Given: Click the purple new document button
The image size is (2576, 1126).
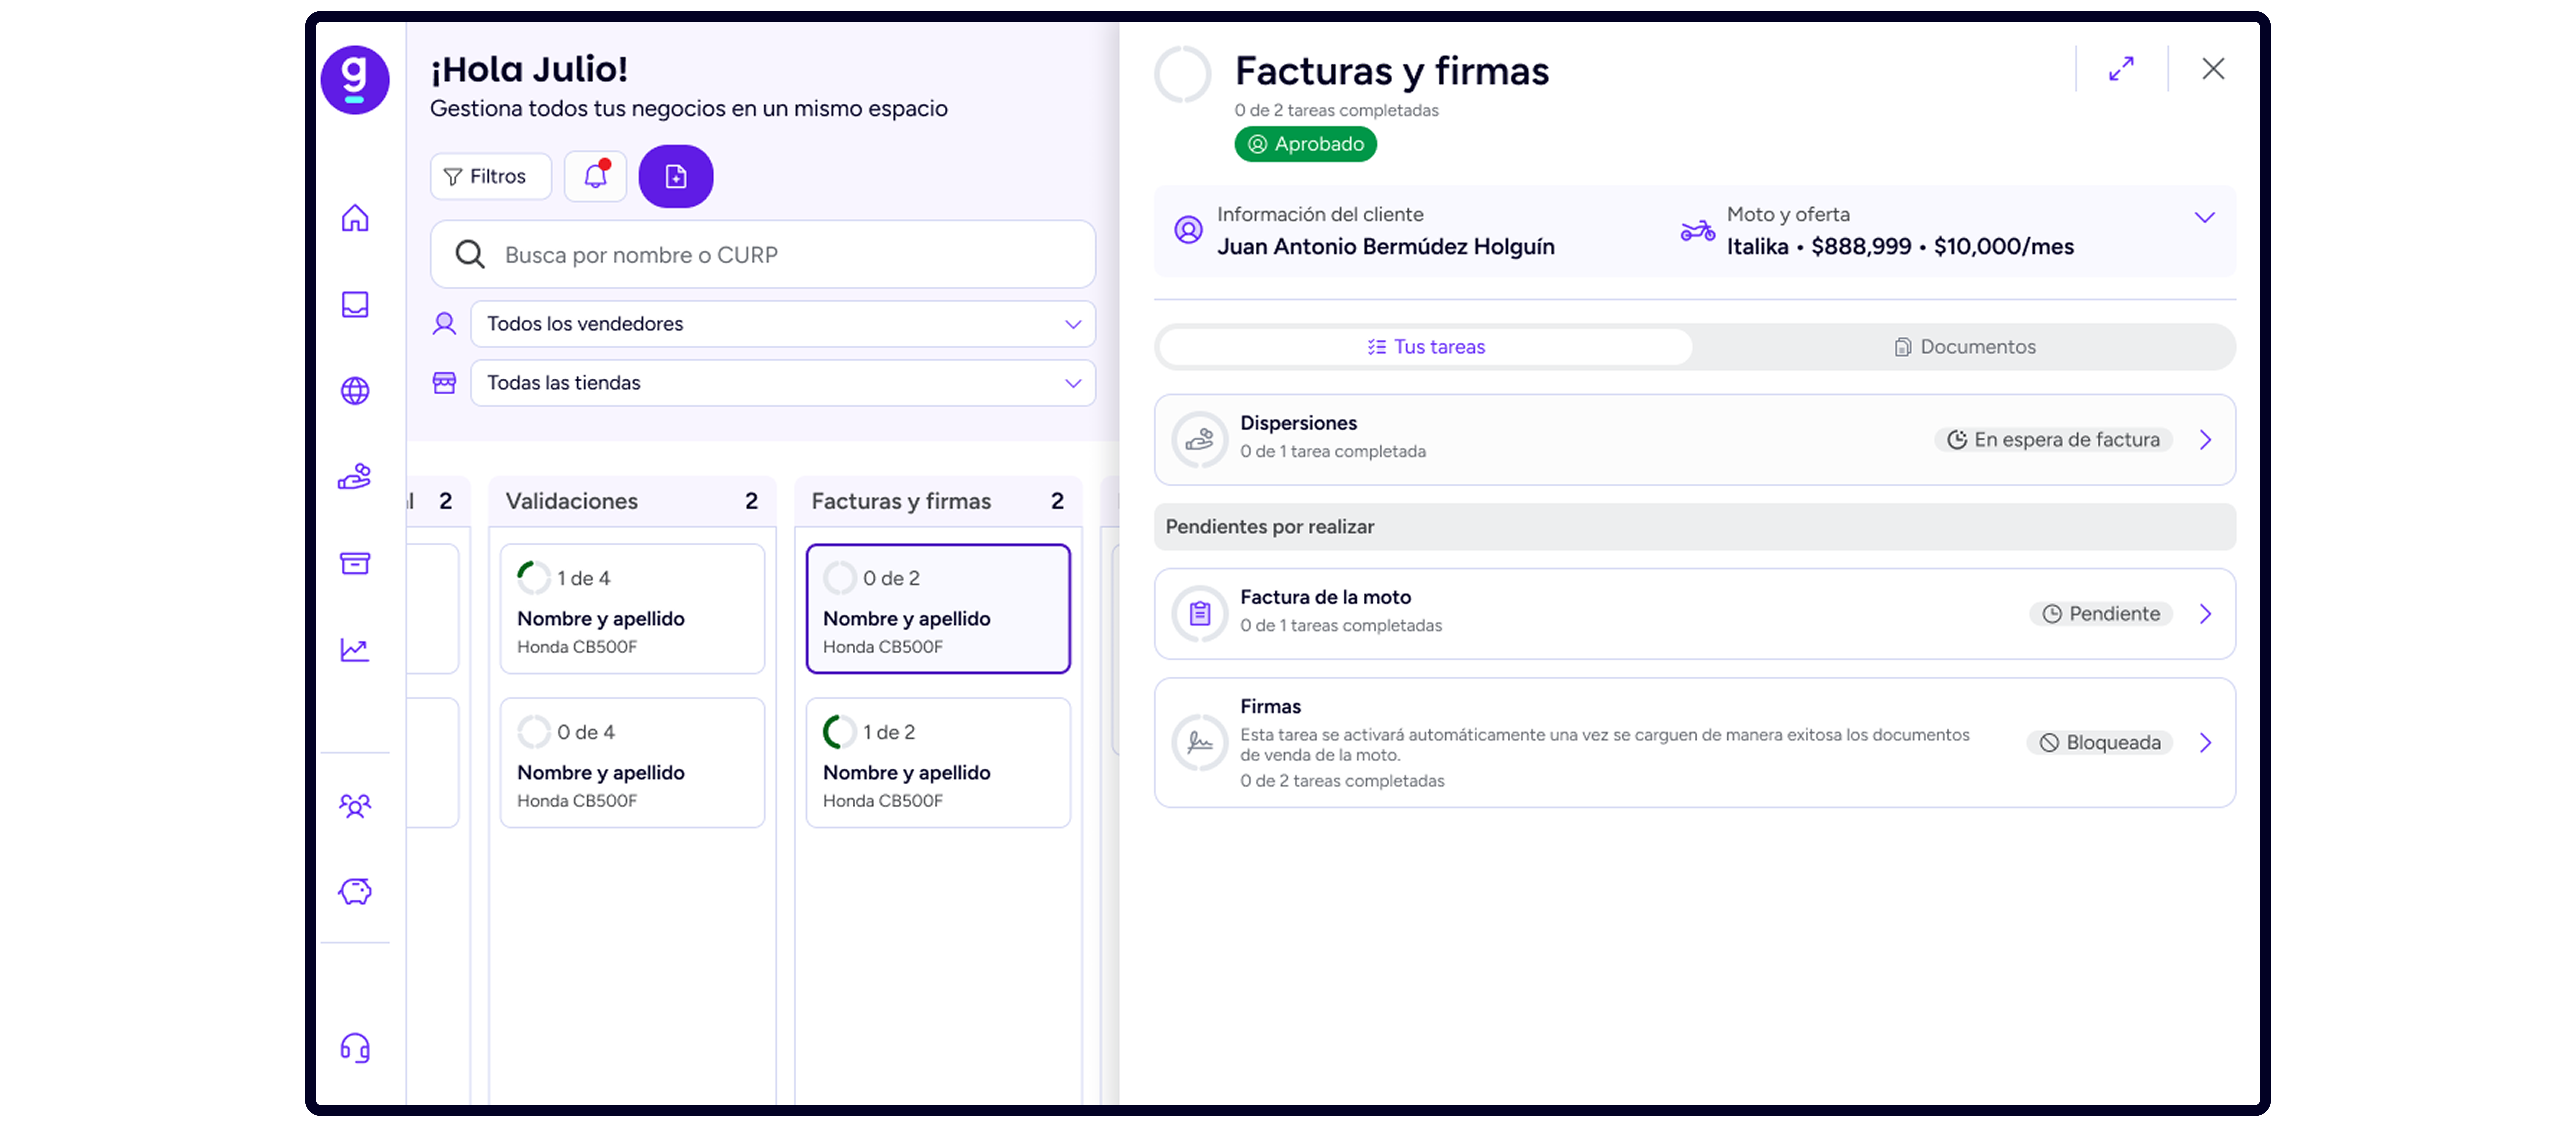Looking at the screenshot, I should click(676, 176).
